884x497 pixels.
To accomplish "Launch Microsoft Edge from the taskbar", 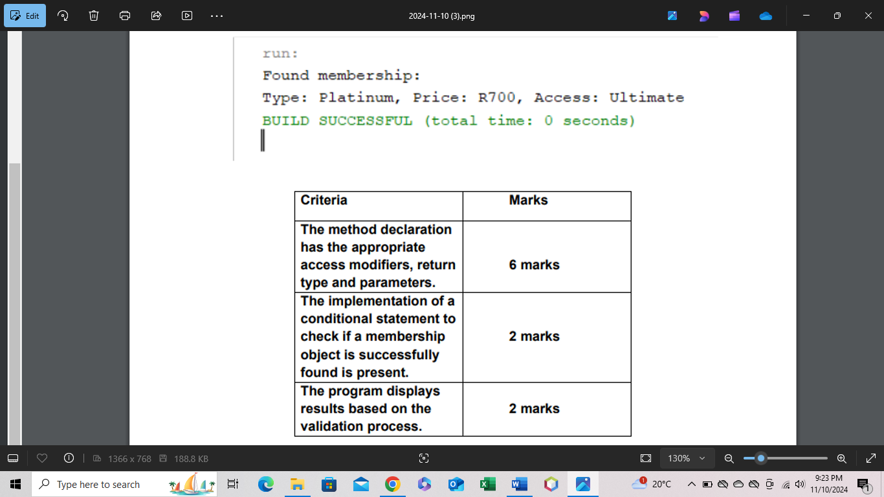I will (x=265, y=484).
